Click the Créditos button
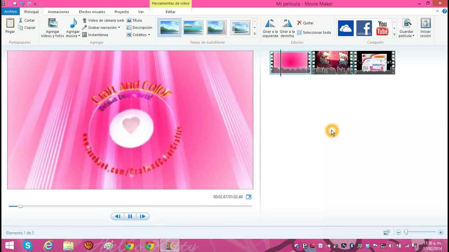The image size is (449, 252). [x=137, y=35]
